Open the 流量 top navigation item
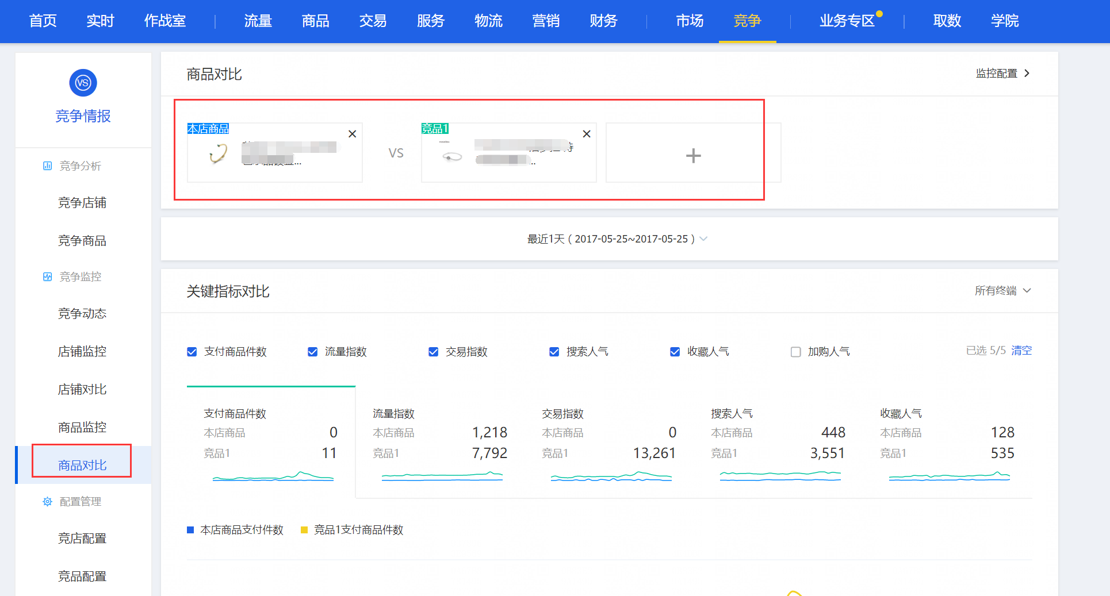The width and height of the screenshot is (1110, 596). coord(258,21)
